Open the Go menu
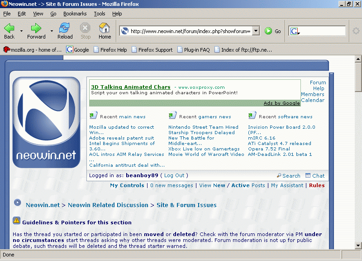The height and width of the screenshot is (261, 362). click(x=53, y=14)
